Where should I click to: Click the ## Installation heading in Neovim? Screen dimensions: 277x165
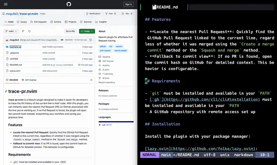(162, 124)
